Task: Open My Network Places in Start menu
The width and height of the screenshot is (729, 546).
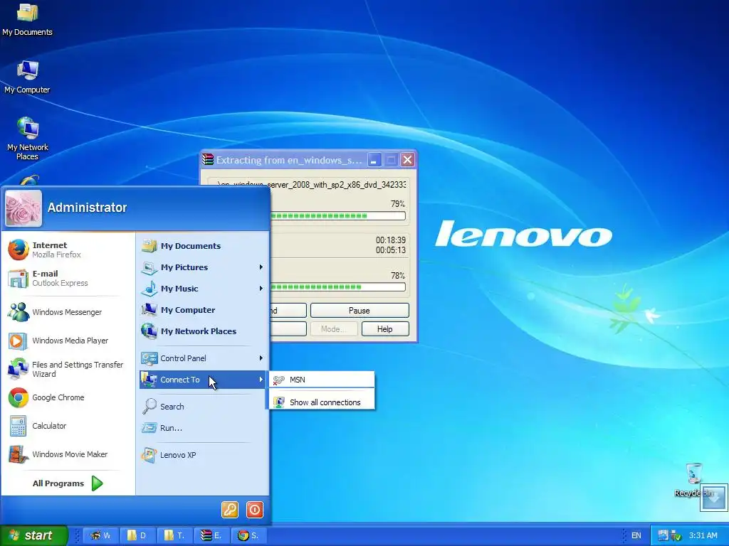Action: click(x=203, y=331)
